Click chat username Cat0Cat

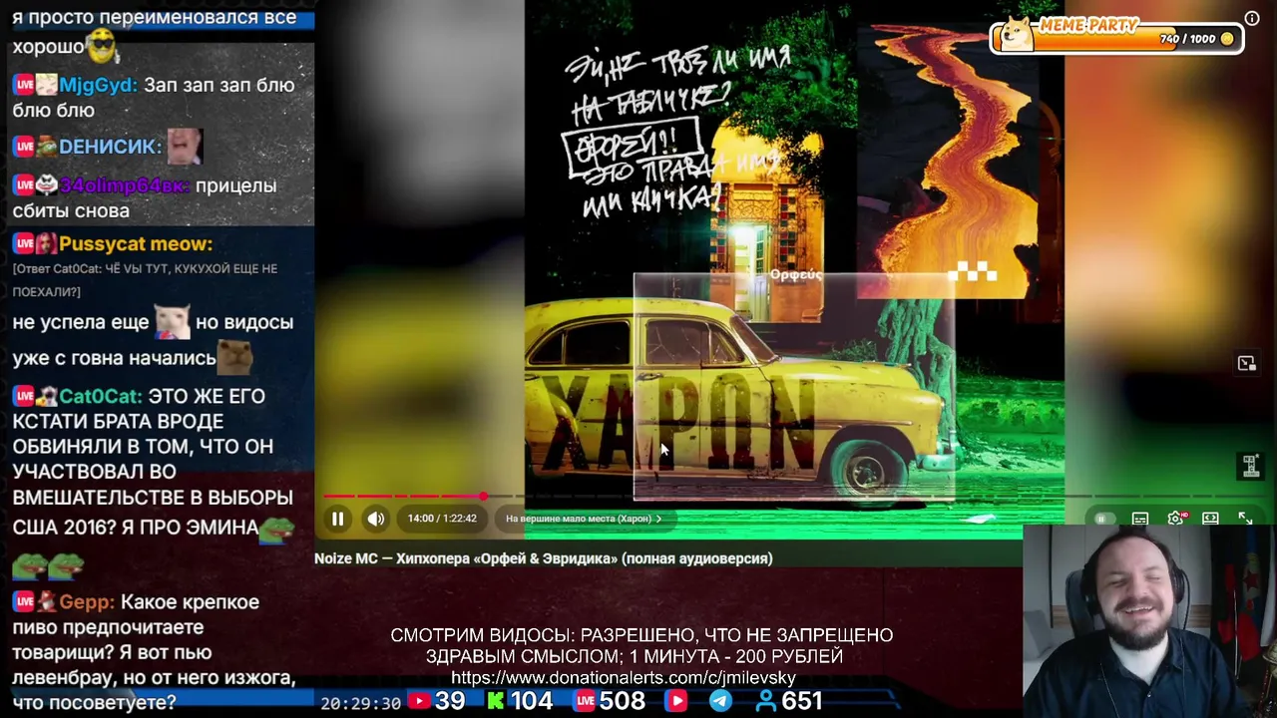pyautogui.click(x=101, y=397)
